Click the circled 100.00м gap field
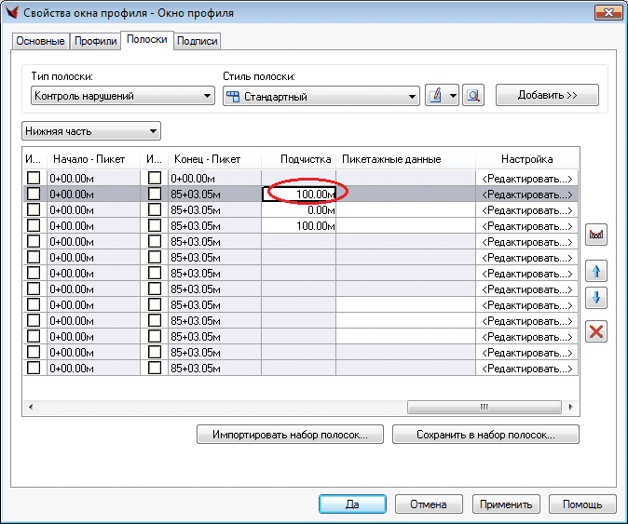Screen dimensions: 628x524 [x=300, y=194]
